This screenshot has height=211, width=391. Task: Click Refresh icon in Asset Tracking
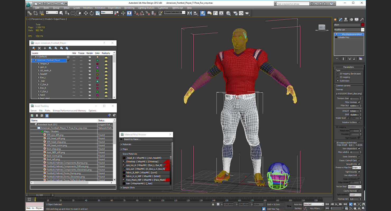coord(32,116)
